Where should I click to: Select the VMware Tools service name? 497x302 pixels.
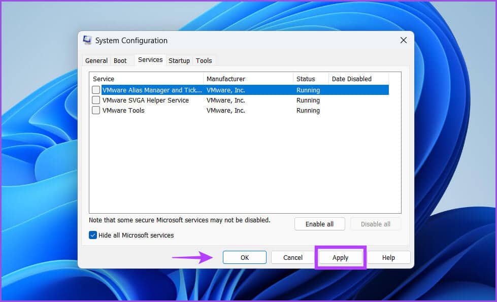[x=123, y=110]
